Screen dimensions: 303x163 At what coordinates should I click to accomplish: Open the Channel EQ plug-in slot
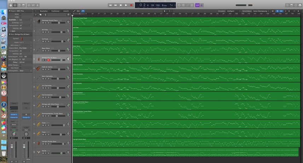(x=14, y=117)
